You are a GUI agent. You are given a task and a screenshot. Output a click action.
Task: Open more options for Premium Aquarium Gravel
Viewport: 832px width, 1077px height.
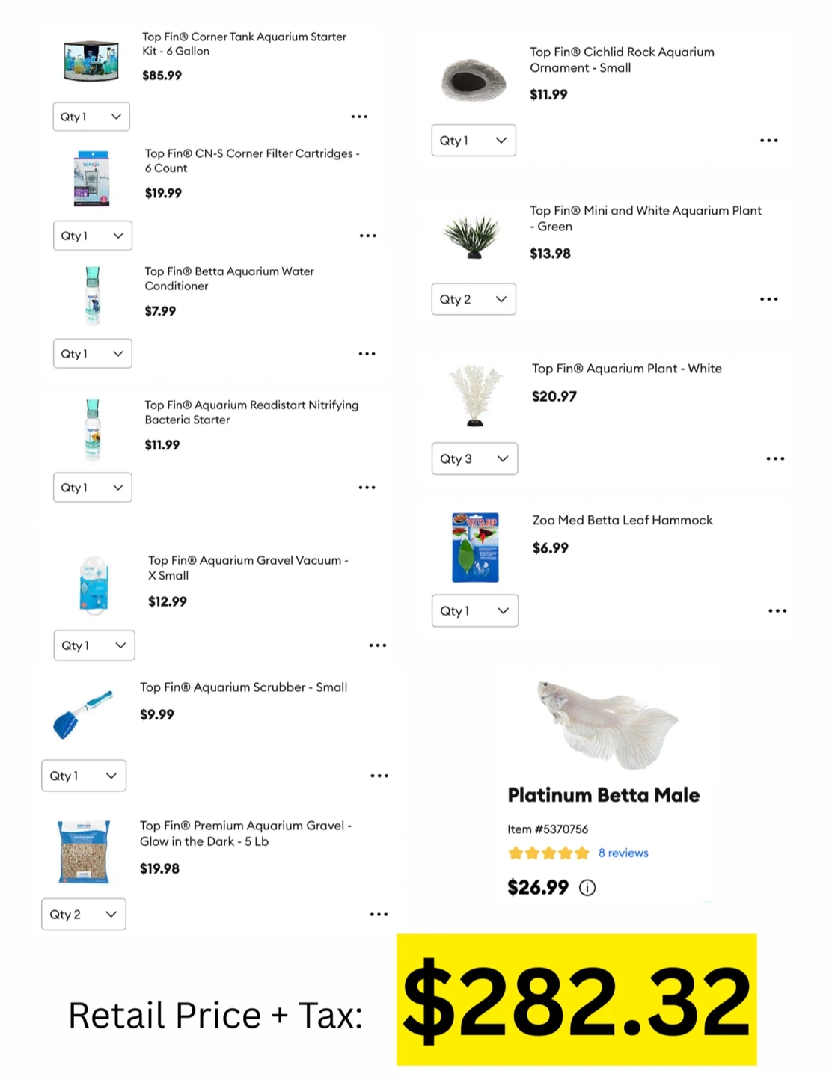[x=379, y=915]
